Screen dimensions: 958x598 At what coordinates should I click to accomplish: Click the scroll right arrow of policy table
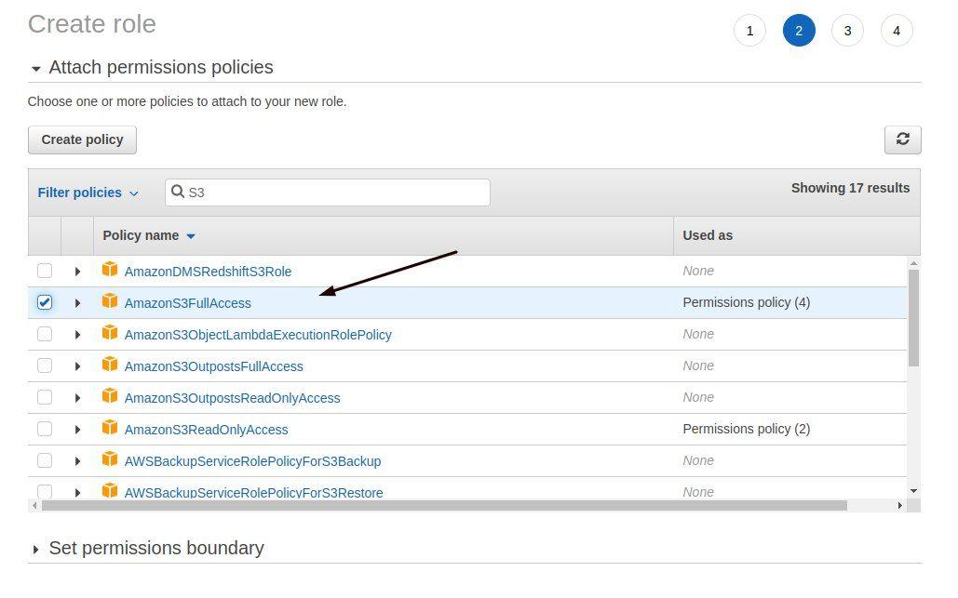(899, 505)
